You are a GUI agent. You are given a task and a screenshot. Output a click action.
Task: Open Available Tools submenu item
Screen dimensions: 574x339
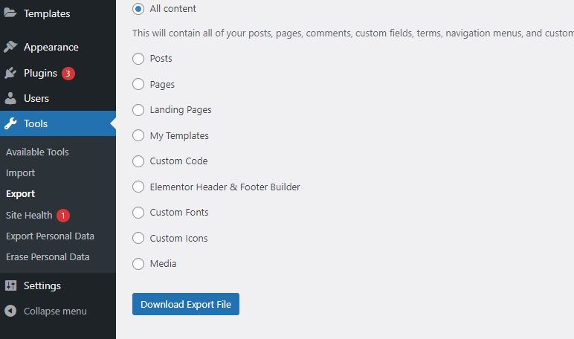point(37,152)
